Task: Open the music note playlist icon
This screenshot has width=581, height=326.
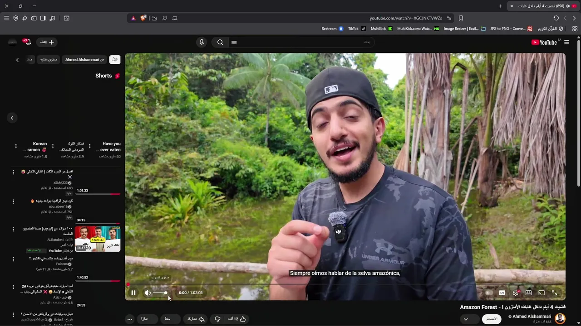Action: (x=52, y=18)
